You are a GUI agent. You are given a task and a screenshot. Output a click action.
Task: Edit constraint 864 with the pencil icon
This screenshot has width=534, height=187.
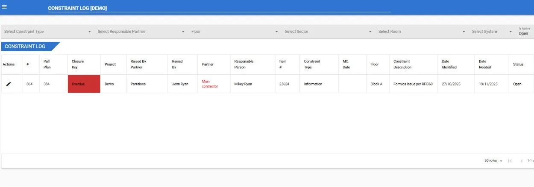pos(9,84)
